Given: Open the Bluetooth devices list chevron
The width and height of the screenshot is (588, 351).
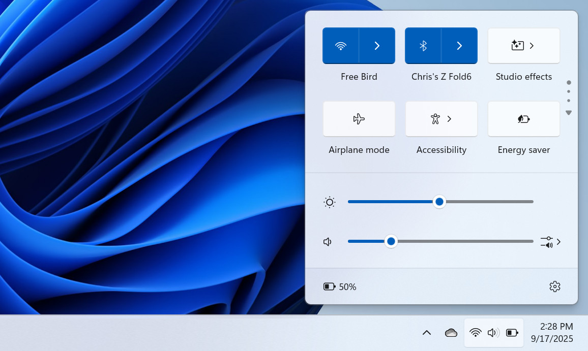Looking at the screenshot, I should (459, 46).
